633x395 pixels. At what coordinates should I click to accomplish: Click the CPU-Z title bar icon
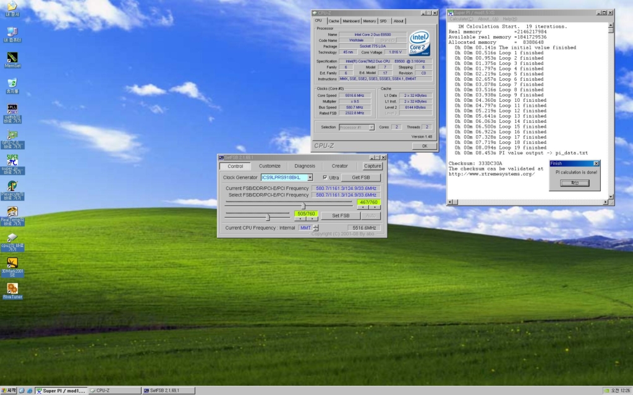point(315,13)
